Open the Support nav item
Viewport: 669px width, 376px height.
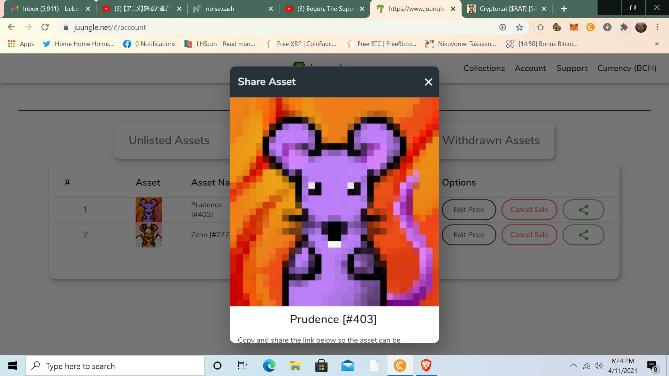572,68
